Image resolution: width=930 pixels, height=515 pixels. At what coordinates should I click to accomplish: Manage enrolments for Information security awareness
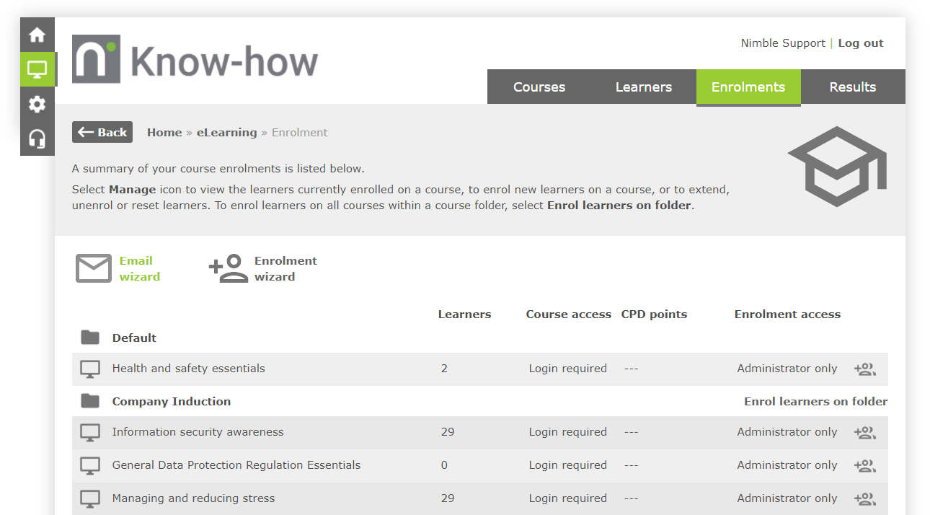(x=864, y=433)
